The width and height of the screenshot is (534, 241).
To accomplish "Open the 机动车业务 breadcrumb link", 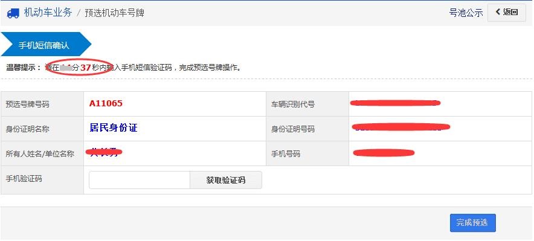I will (x=48, y=13).
